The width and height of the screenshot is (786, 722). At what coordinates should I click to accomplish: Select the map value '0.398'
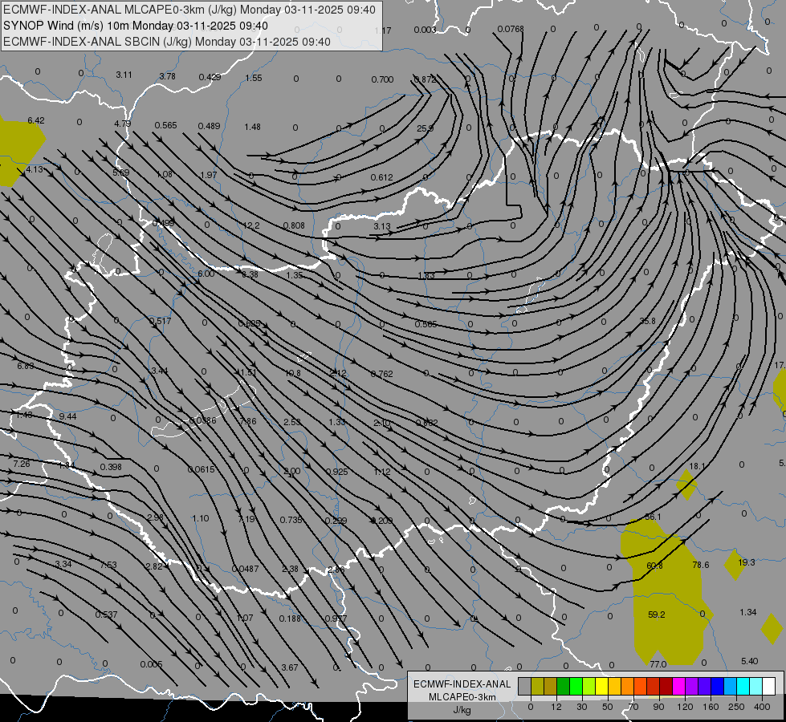[111, 467]
